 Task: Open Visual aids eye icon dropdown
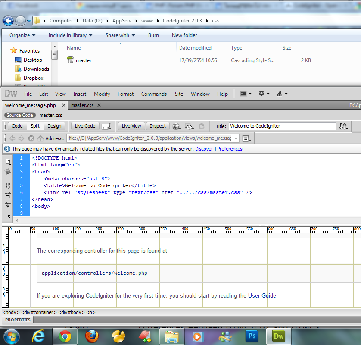point(189,126)
